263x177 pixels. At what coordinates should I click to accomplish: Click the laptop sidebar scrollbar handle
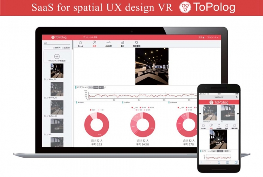click(72, 45)
